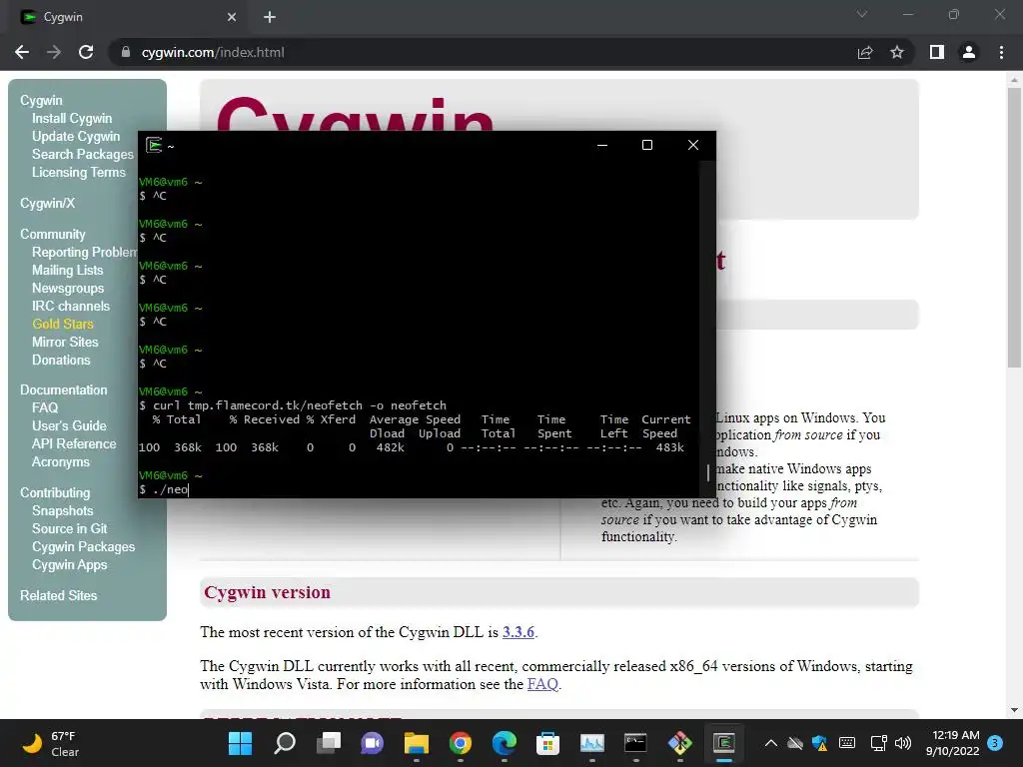Select the Cygwin terminal taskbar icon

(723, 743)
